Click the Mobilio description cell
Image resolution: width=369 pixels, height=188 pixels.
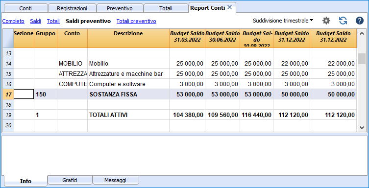[x=128, y=64]
